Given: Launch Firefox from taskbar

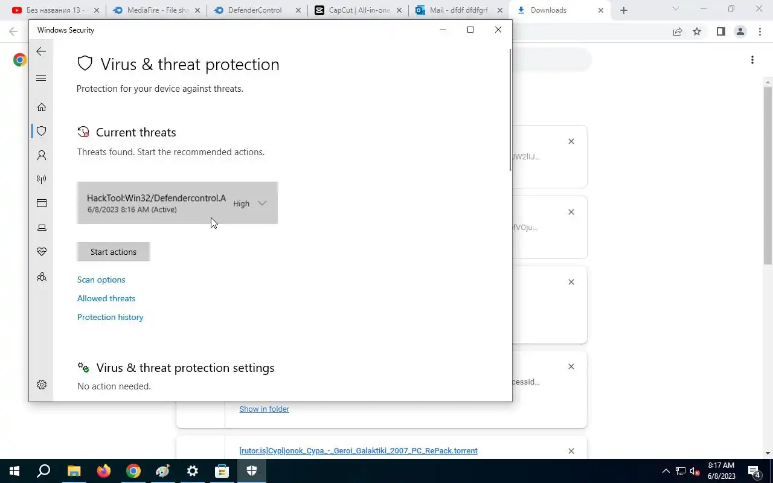Looking at the screenshot, I should [104, 471].
